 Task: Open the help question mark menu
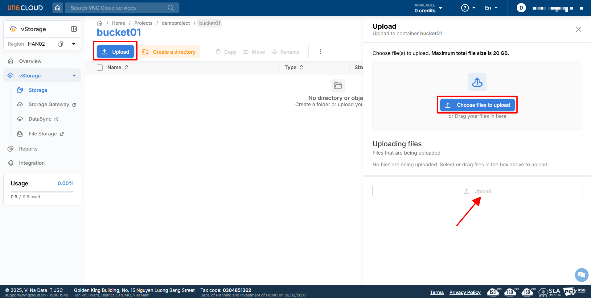pyautogui.click(x=467, y=8)
